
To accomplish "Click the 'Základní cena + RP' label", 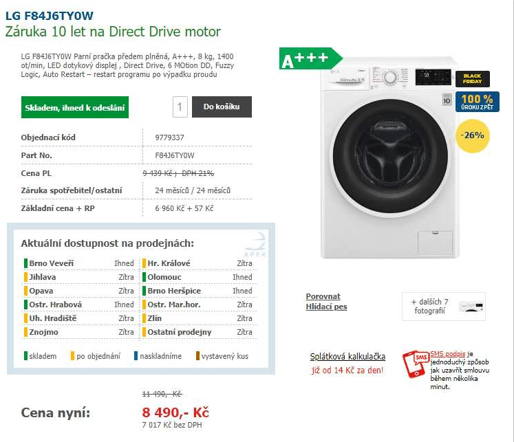I will [58, 208].
